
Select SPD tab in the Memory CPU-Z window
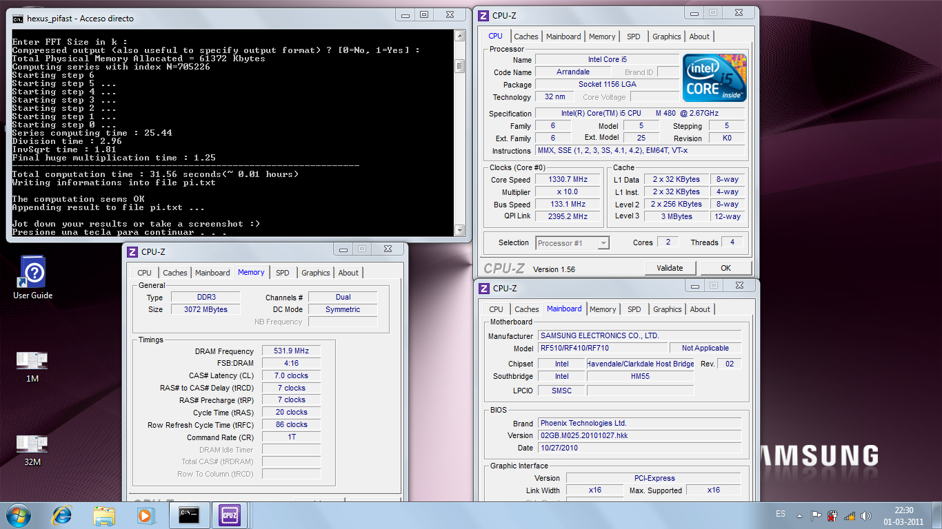pos(283,273)
